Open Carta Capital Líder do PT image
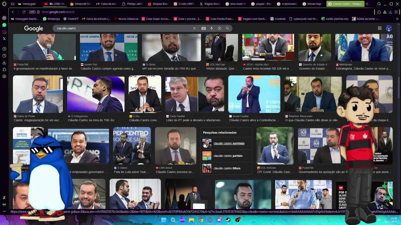The image size is (401, 225). [195, 94]
